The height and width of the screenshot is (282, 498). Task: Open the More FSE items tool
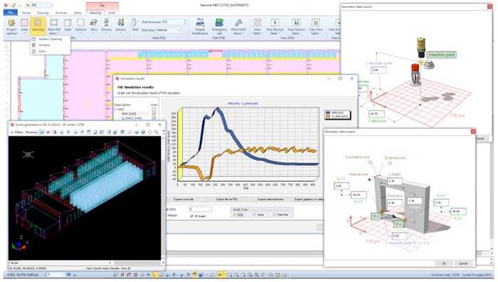tap(54, 27)
